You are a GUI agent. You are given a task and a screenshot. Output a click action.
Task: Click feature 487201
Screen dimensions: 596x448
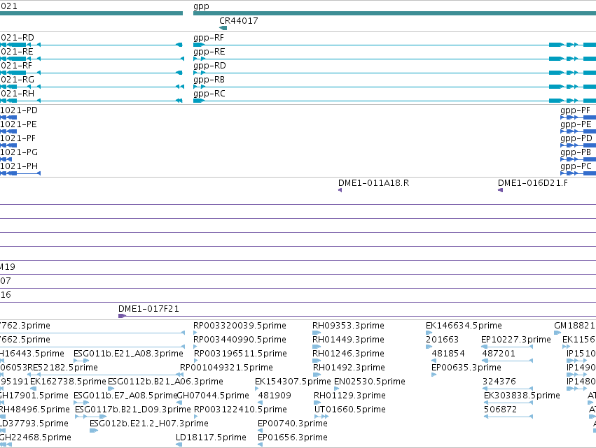[x=499, y=354]
